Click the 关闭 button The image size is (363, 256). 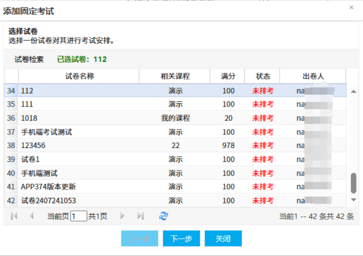(223, 239)
